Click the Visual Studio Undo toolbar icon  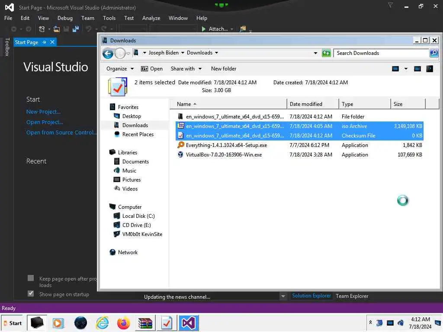(89, 29)
